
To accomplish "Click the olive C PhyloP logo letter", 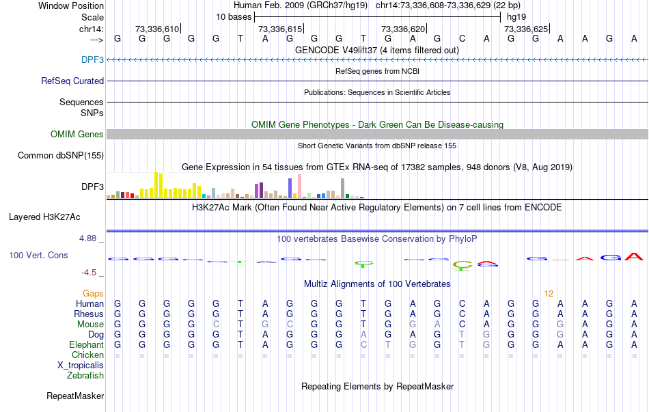I will [462, 264].
